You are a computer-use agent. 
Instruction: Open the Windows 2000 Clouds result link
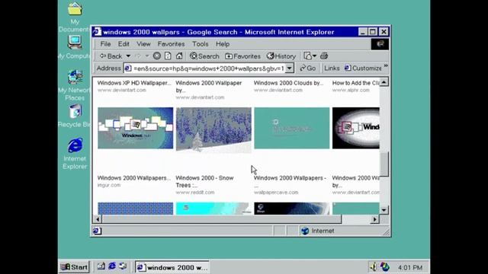288,83
